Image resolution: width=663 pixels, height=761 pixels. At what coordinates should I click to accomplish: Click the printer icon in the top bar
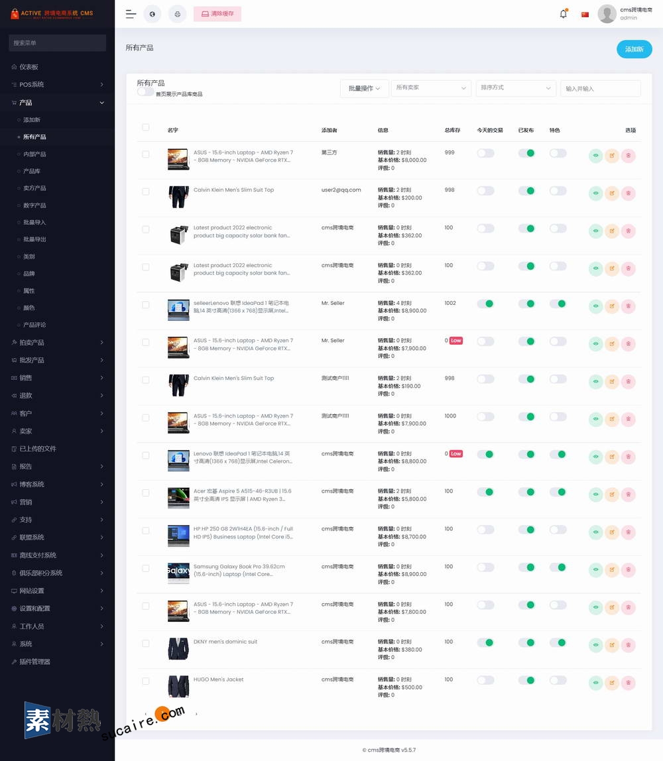[x=177, y=14]
